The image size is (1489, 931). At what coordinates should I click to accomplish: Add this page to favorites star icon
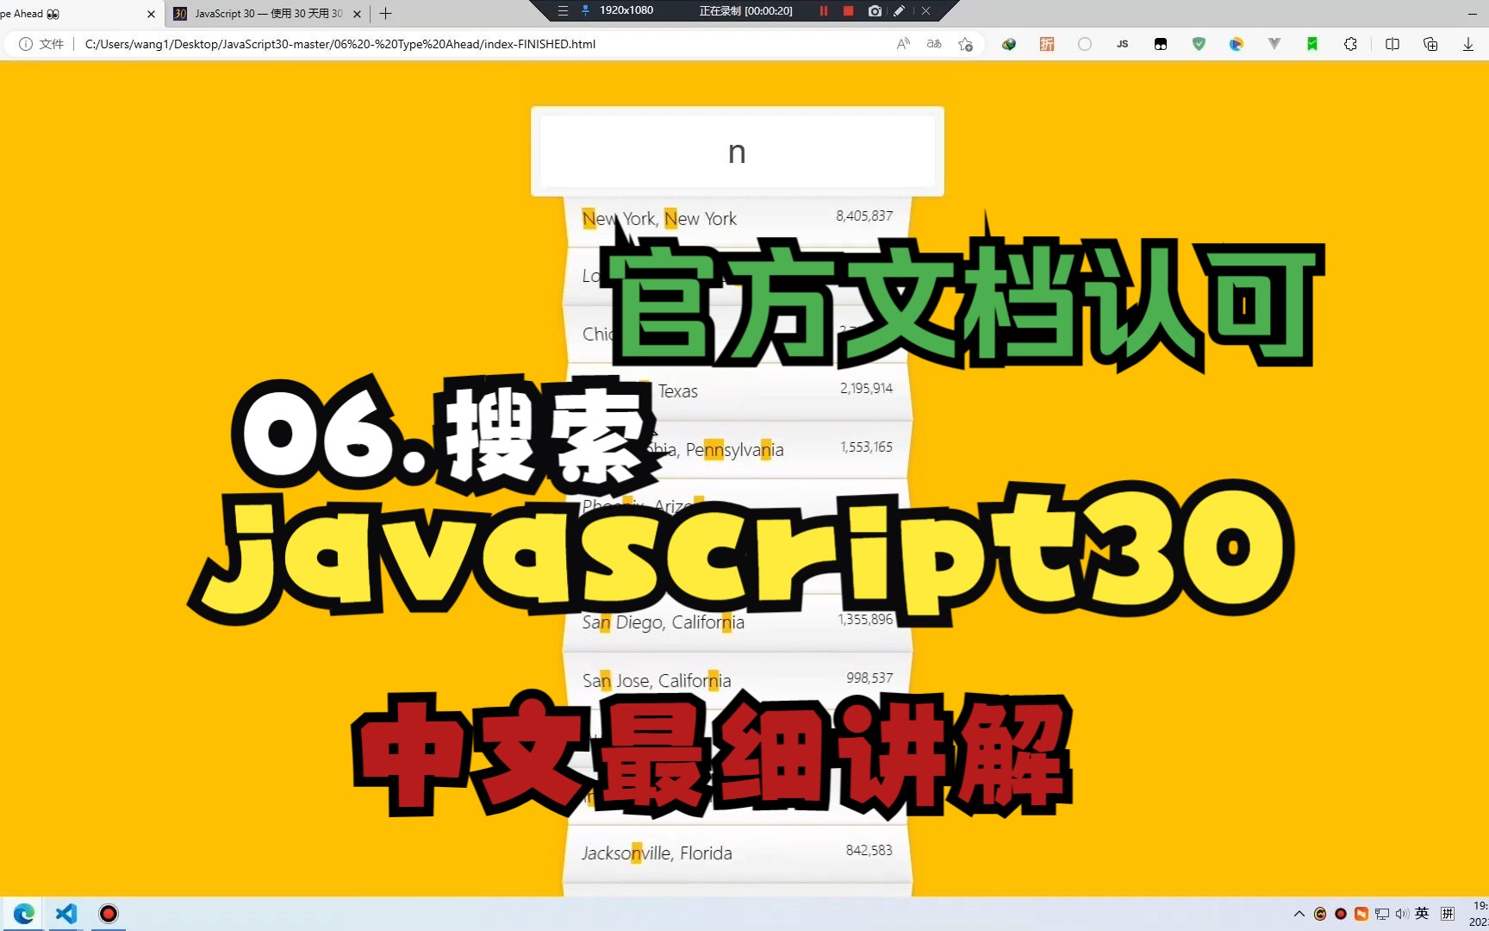pyautogui.click(x=966, y=44)
